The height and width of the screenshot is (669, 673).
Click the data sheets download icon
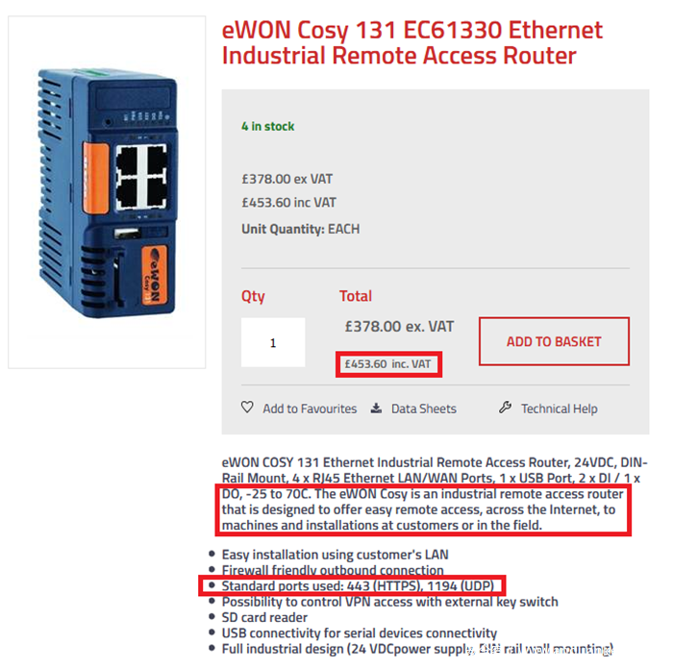coord(377,408)
